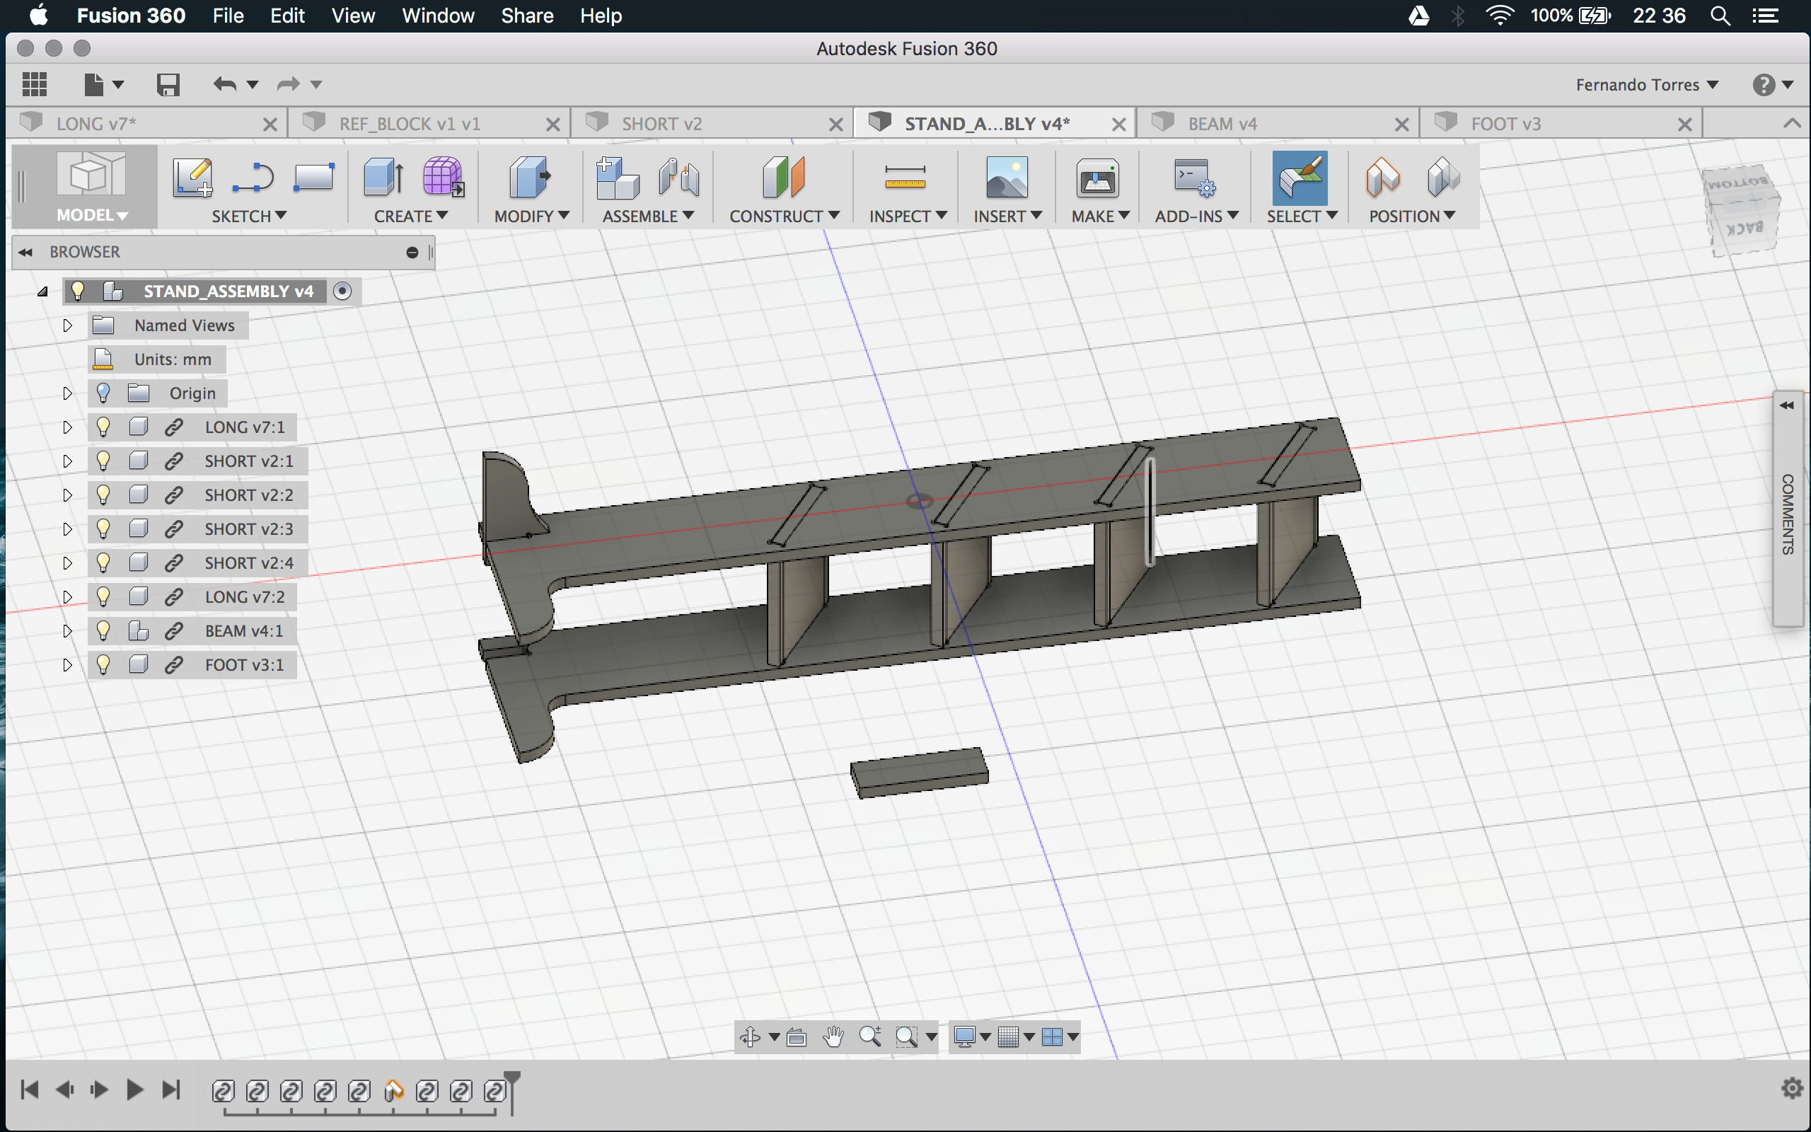This screenshot has width=1811, height=1132.
Task: Select the Measure inspect tool
Action: click(x=905, y=178)
